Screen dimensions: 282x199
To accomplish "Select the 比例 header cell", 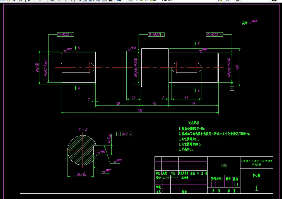I will click(x=236, y=179).
